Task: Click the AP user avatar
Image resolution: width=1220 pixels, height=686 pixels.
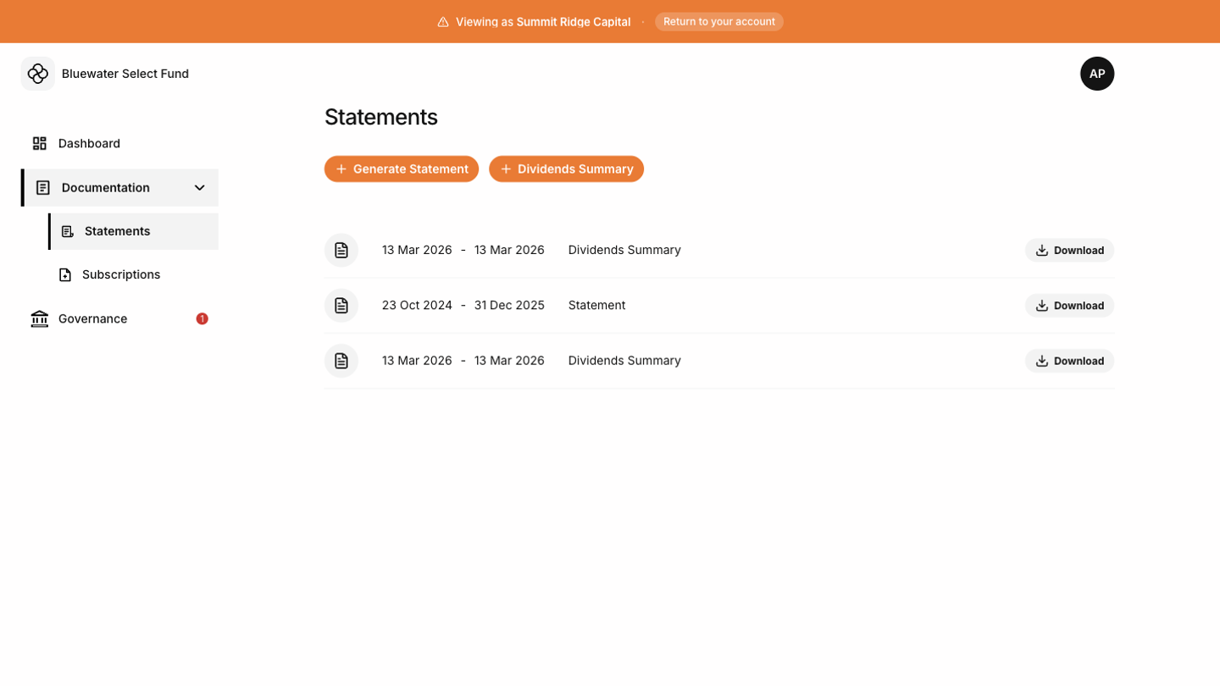Action: coord(1097,74)
